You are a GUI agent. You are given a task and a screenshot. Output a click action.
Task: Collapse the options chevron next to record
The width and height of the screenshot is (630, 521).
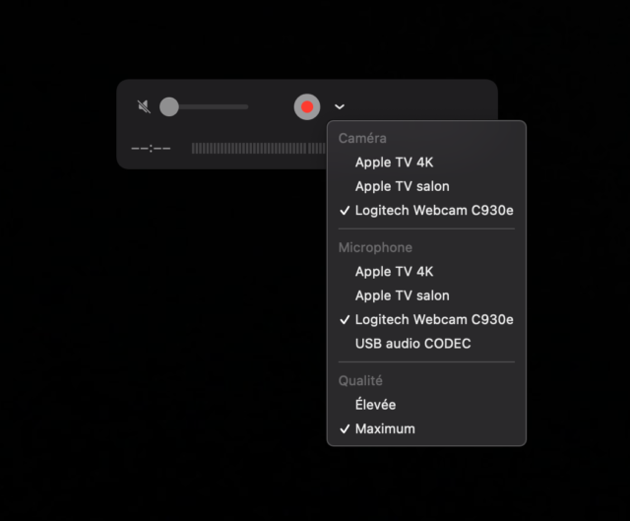[x=340, y=107]
